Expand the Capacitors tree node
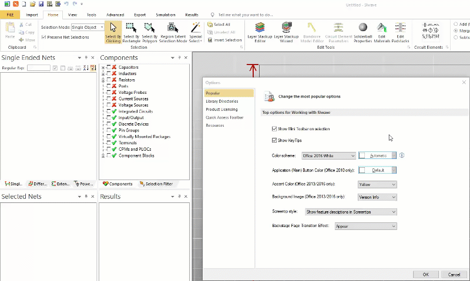 coord(103,67)
